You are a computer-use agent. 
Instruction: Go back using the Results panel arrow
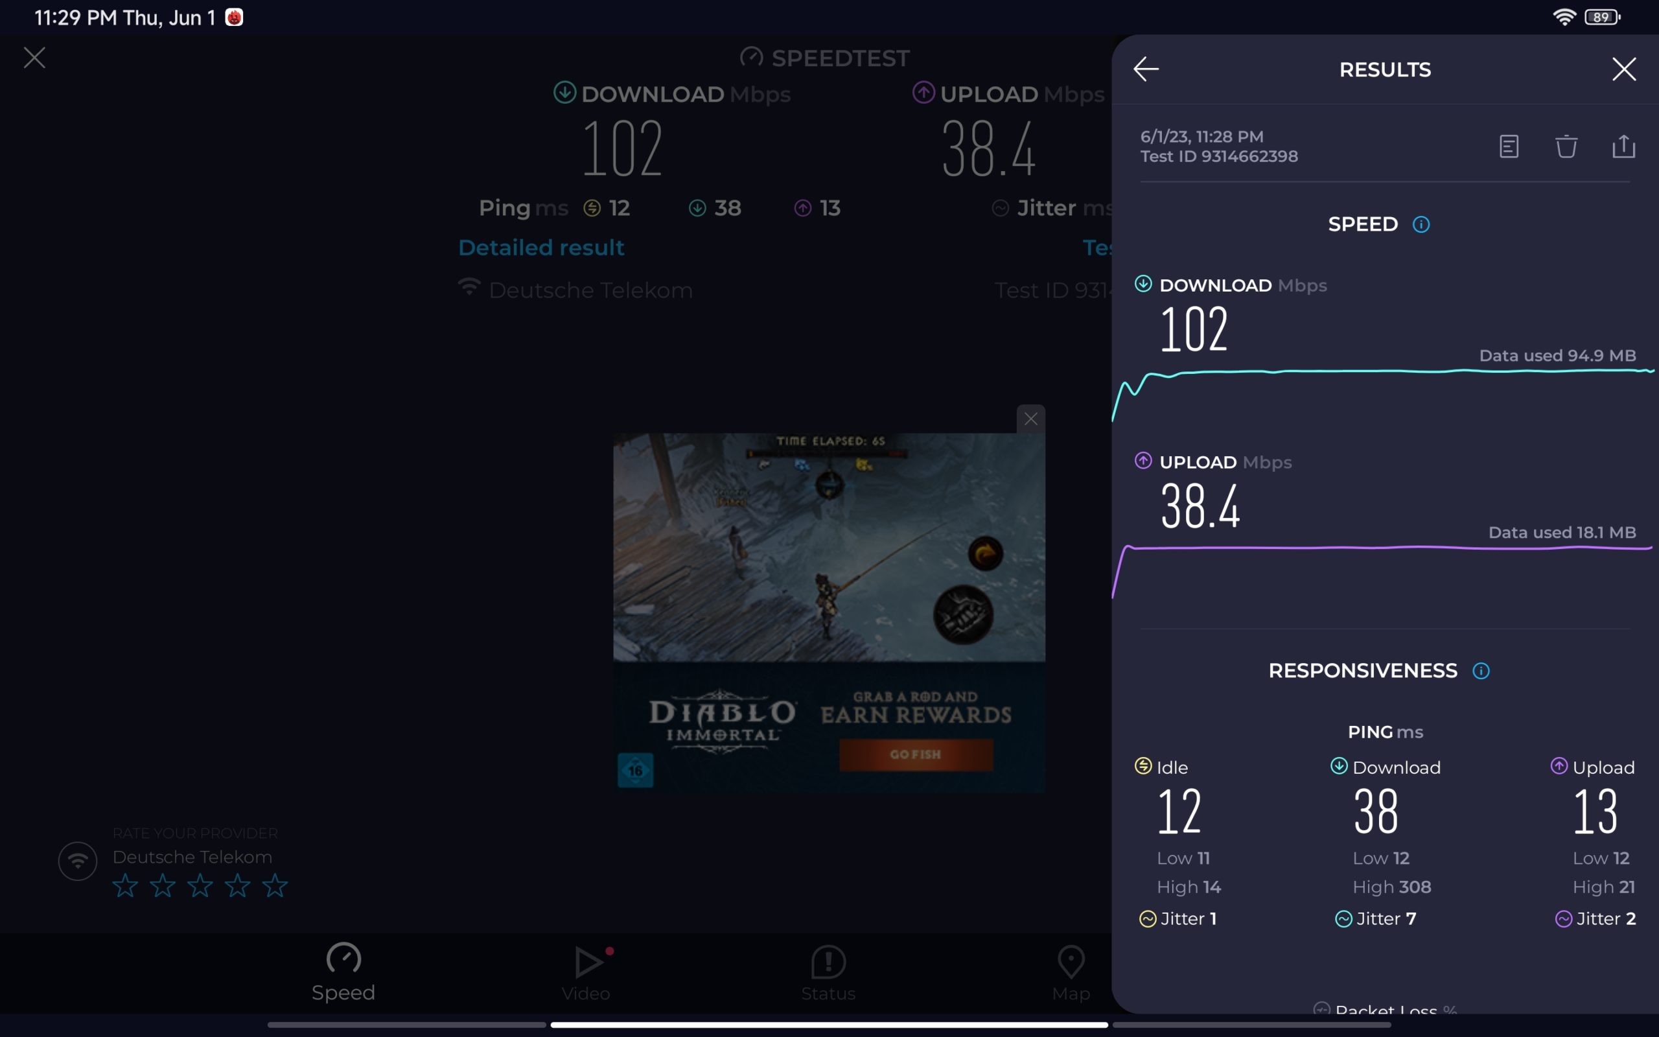click(1146, 69)
